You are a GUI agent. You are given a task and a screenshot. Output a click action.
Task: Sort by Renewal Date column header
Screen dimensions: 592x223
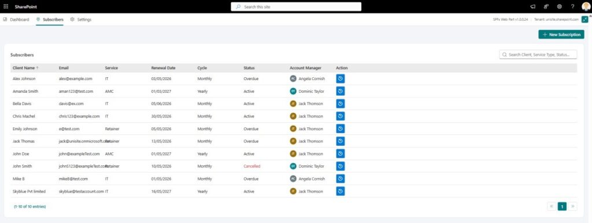tap(163, 68)
